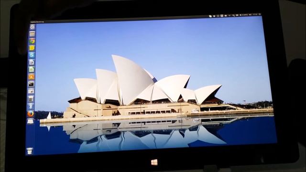This screenshot has width=306, height=172.
Task: Launch Firefox from the launcher
Action: click(30, 114)
